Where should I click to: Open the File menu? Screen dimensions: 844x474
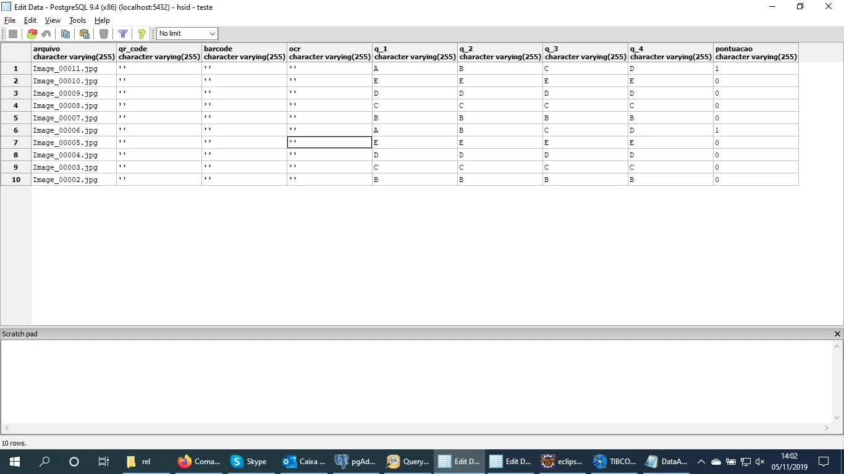[10, 20]
